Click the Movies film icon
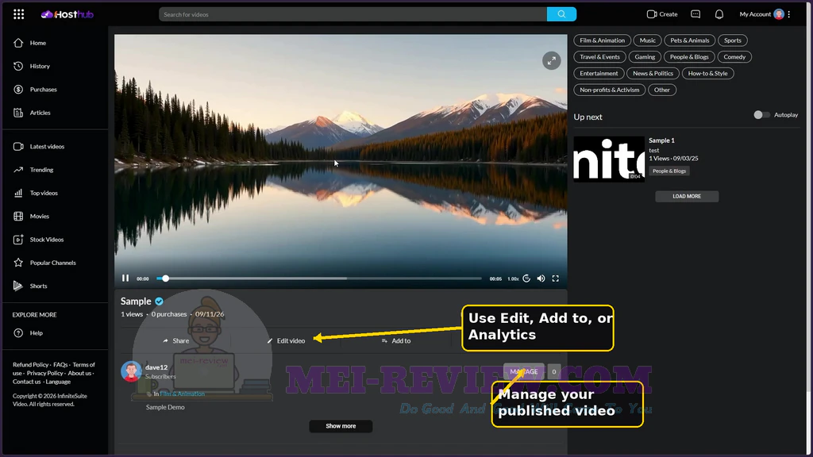The image size is (813, 457). pyautogui.click(x=18, y=217)
